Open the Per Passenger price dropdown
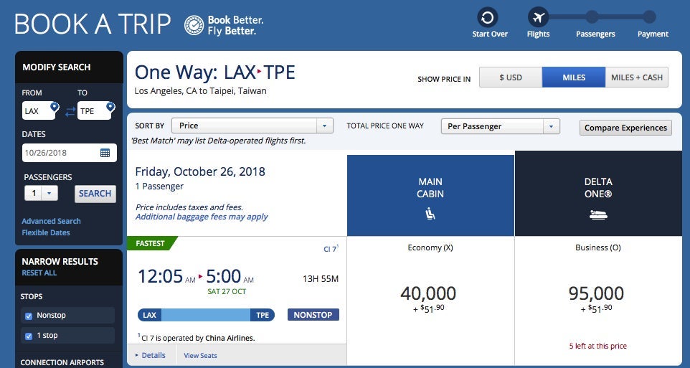Image resolution: width=690 pixels, height=368 pixels. (500, 126)
